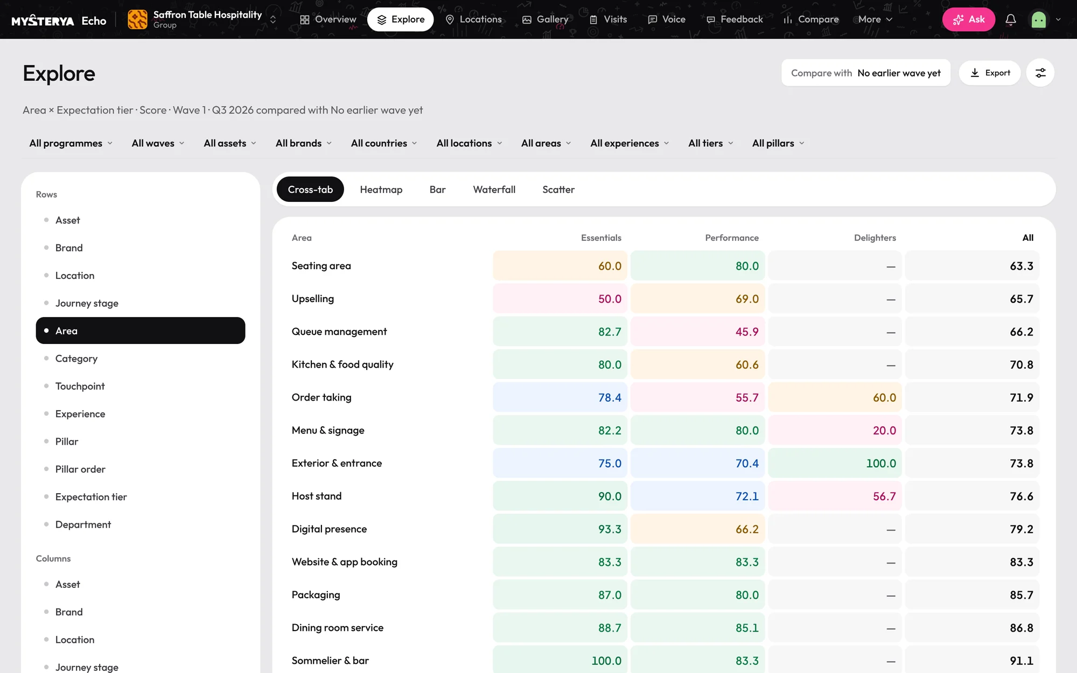1077x673 pixels.
Task: Click the Saffron Table Hospitality group logo
Action: tap(137, 19)
